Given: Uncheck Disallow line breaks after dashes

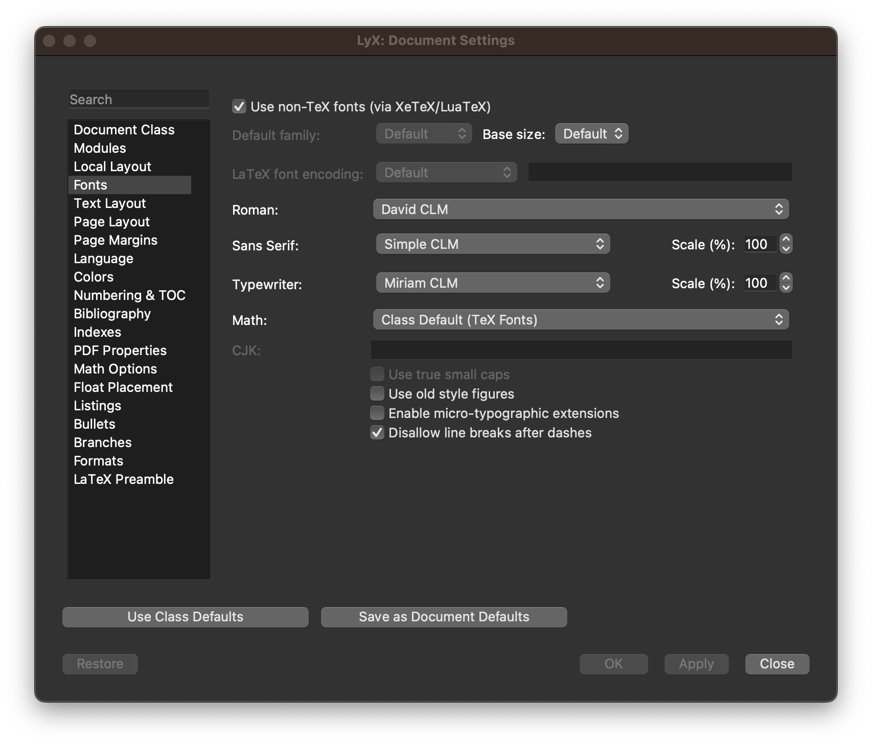Looking at the screenshot, I should point(377,432).
